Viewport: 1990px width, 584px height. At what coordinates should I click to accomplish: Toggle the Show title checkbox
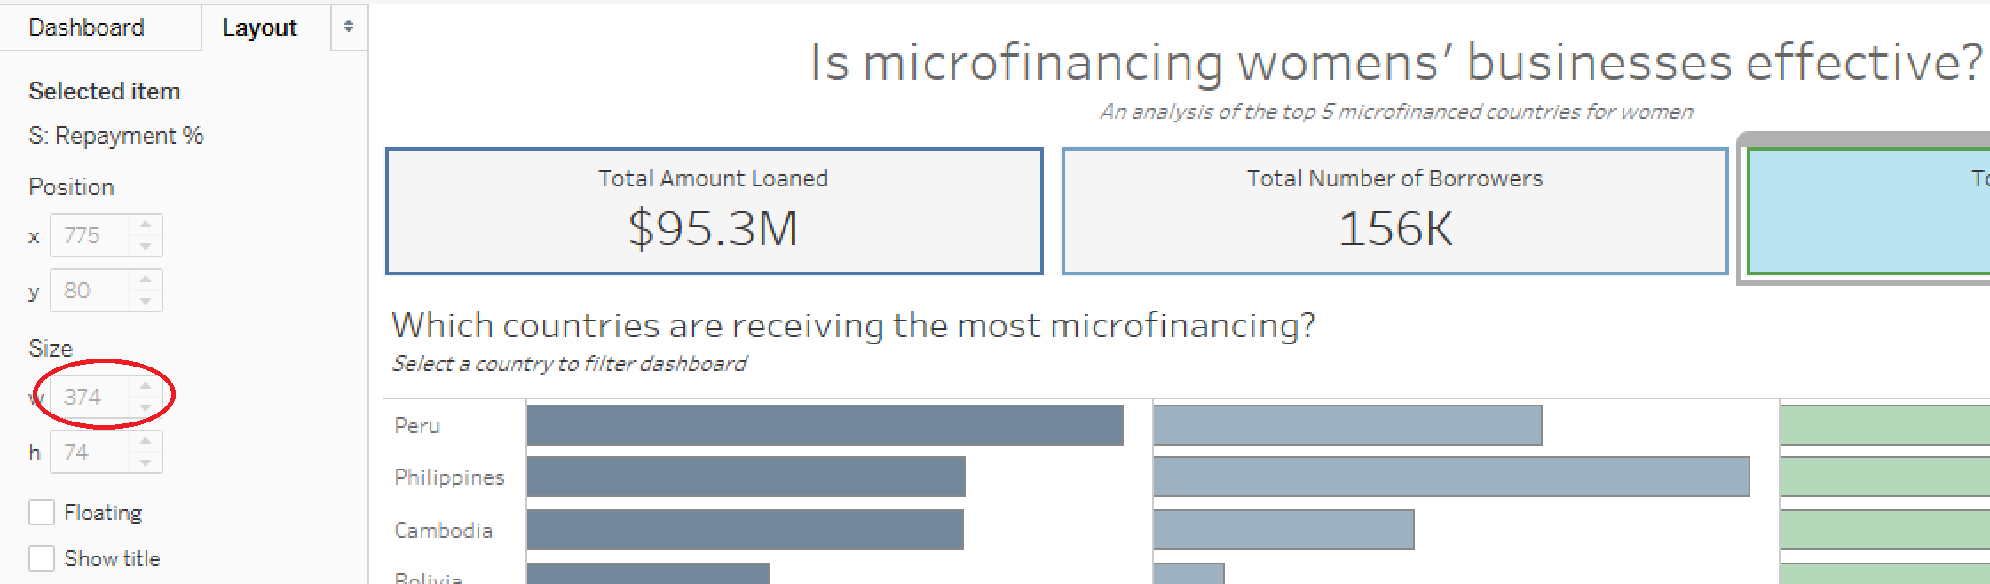pos(42,558)
